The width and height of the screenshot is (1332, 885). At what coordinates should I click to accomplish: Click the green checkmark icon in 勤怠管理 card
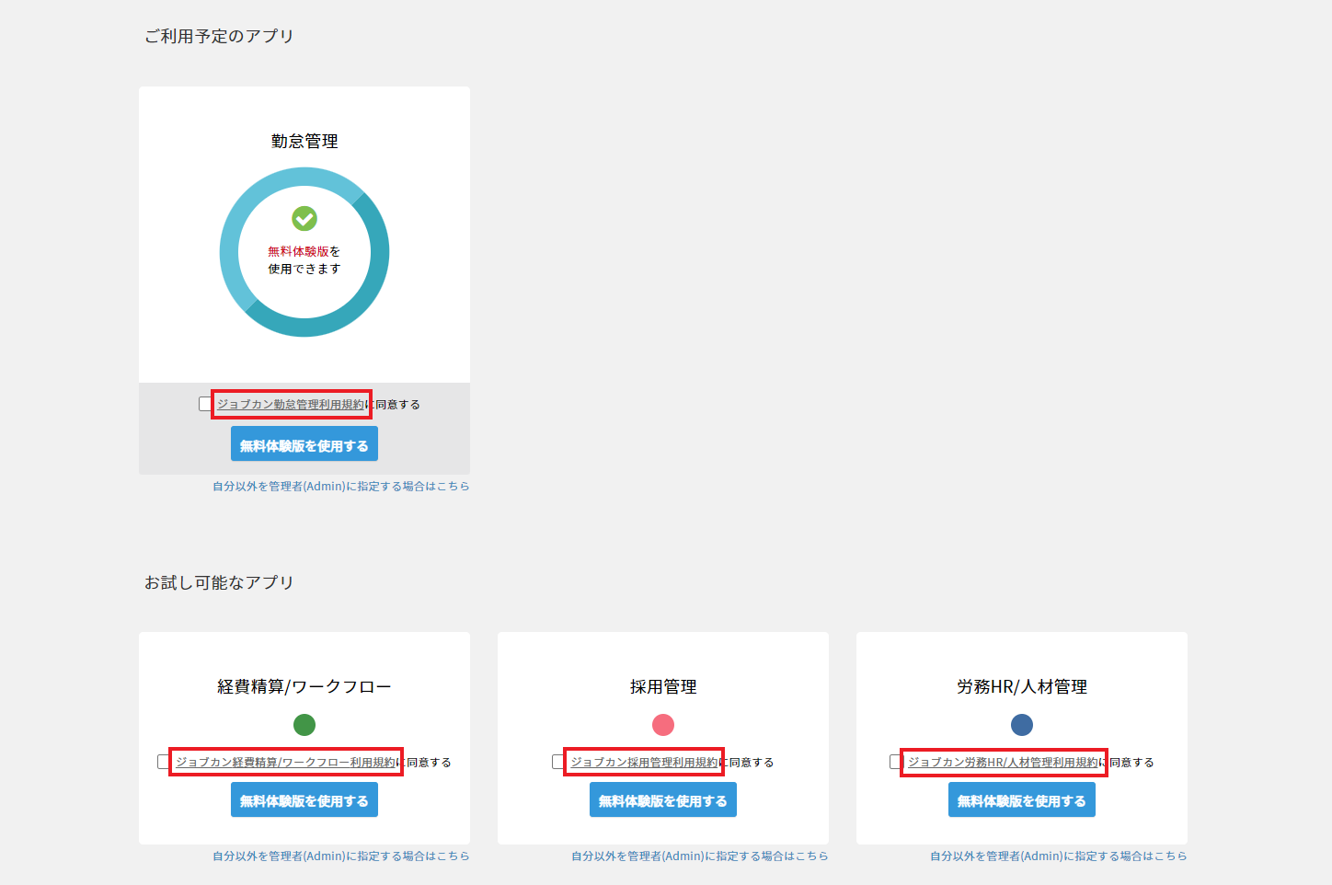[x=304, y=219]
